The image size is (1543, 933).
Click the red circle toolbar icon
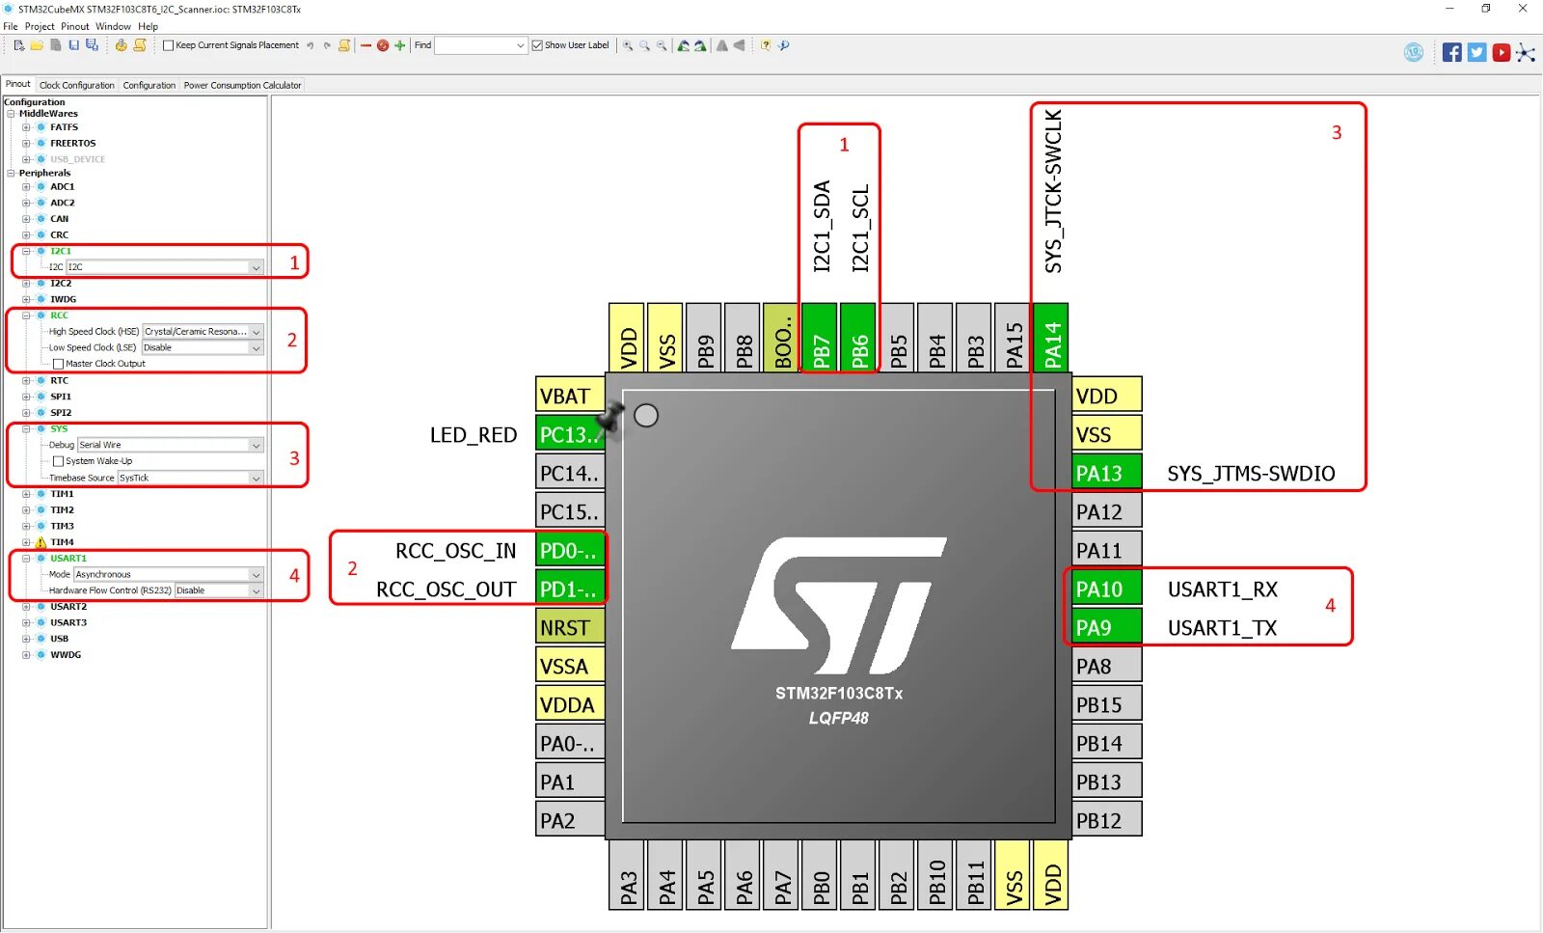383,45
